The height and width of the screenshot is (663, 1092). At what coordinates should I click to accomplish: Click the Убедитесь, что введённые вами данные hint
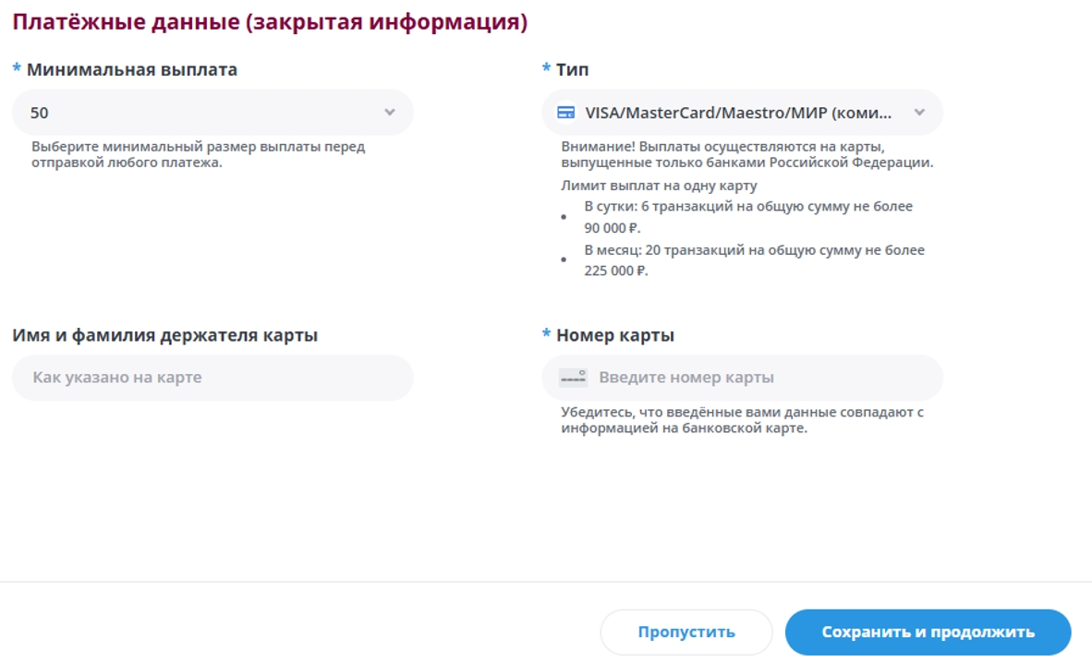coord(743,420)
